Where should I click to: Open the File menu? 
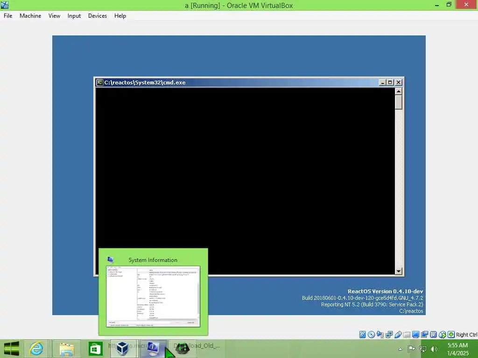tap(8, 16)
